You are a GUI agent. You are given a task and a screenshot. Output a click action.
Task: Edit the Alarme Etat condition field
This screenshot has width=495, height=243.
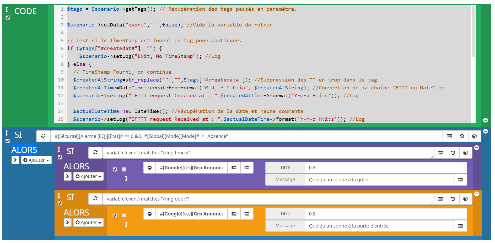click(246, 136)
